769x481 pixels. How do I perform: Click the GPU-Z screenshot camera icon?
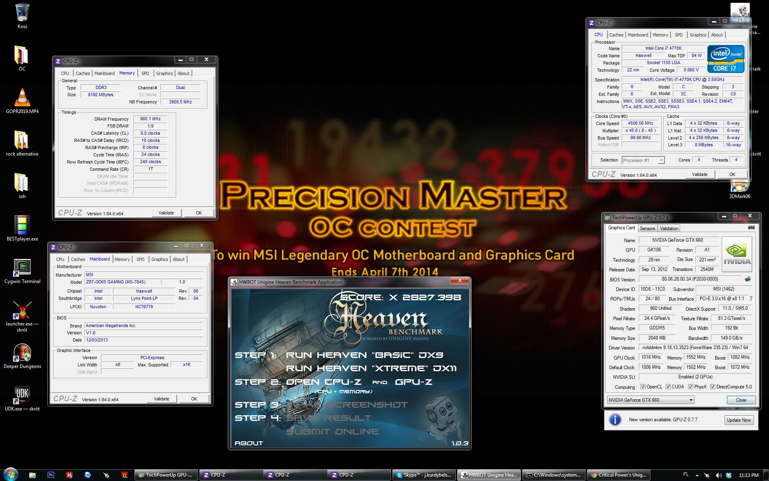click(x=751, y=228)
